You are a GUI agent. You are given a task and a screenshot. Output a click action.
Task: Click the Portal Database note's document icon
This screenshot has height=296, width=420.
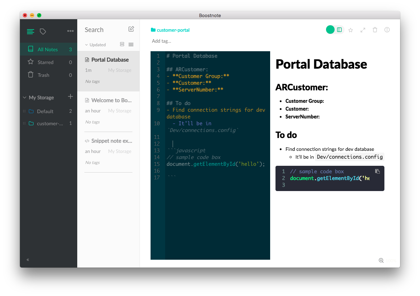pos(87,60)
